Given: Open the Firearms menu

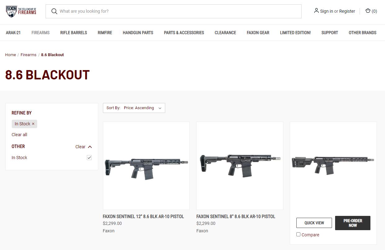Looking at the screenshot, I should [41, 33].
